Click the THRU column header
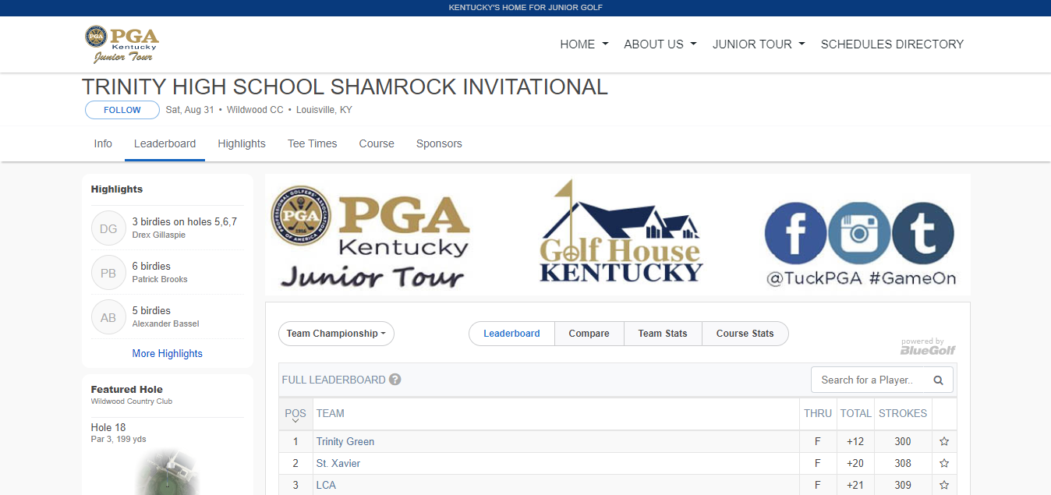Viewport: 1051px width, 495px height. click(818, 413)
